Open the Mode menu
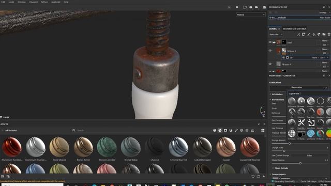 (x=11, y=2)
